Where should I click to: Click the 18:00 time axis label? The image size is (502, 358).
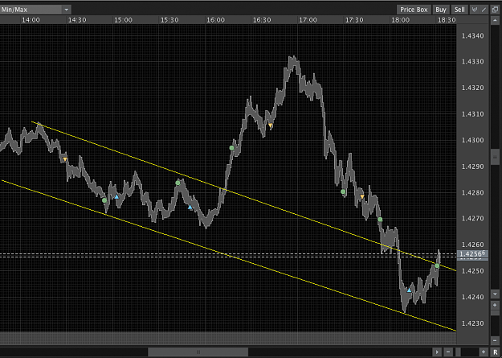point(400,20)
